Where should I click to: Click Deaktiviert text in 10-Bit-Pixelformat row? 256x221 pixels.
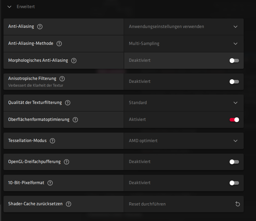point(140,183)
